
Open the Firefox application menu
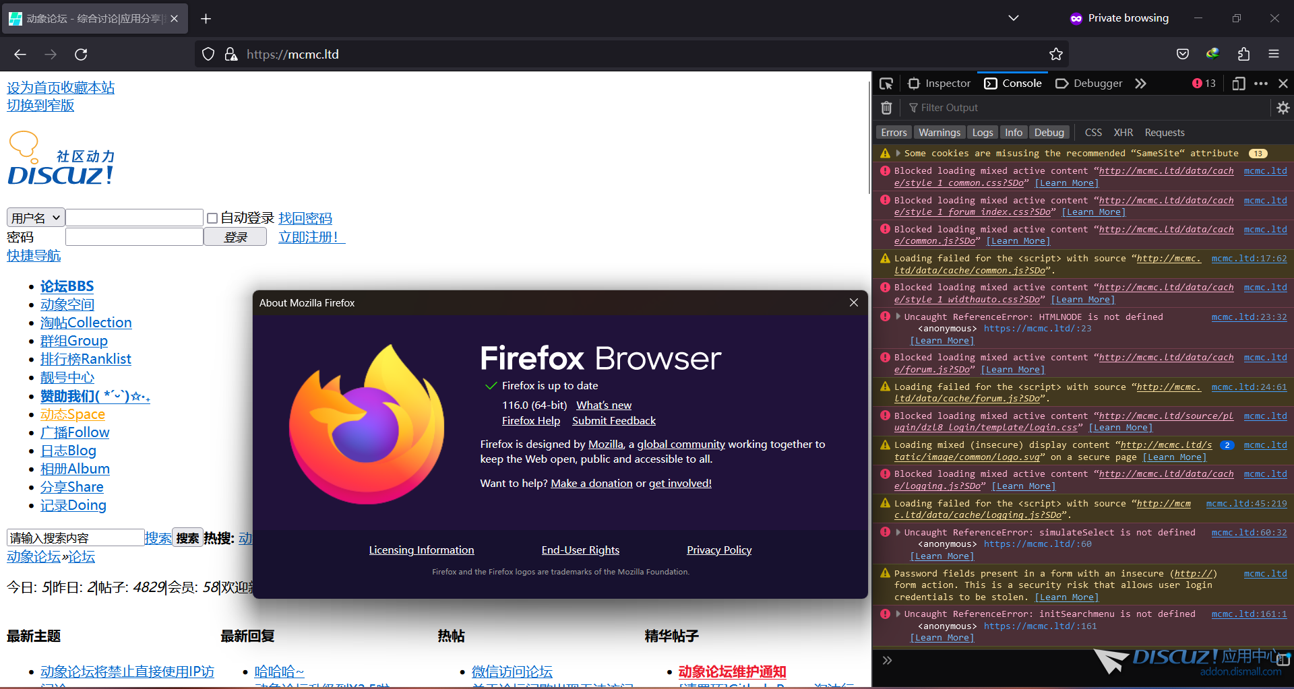click(x=1274, y=55)
